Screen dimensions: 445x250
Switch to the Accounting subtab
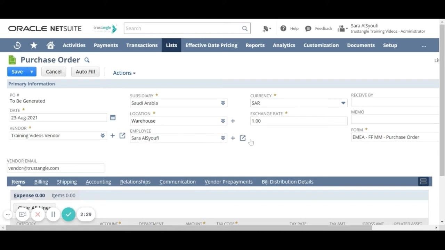[x=98, y=182]
